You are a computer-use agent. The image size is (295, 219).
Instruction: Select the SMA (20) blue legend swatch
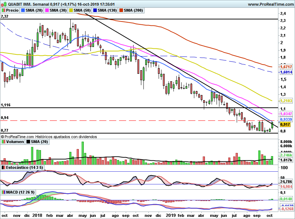(23, 10)
